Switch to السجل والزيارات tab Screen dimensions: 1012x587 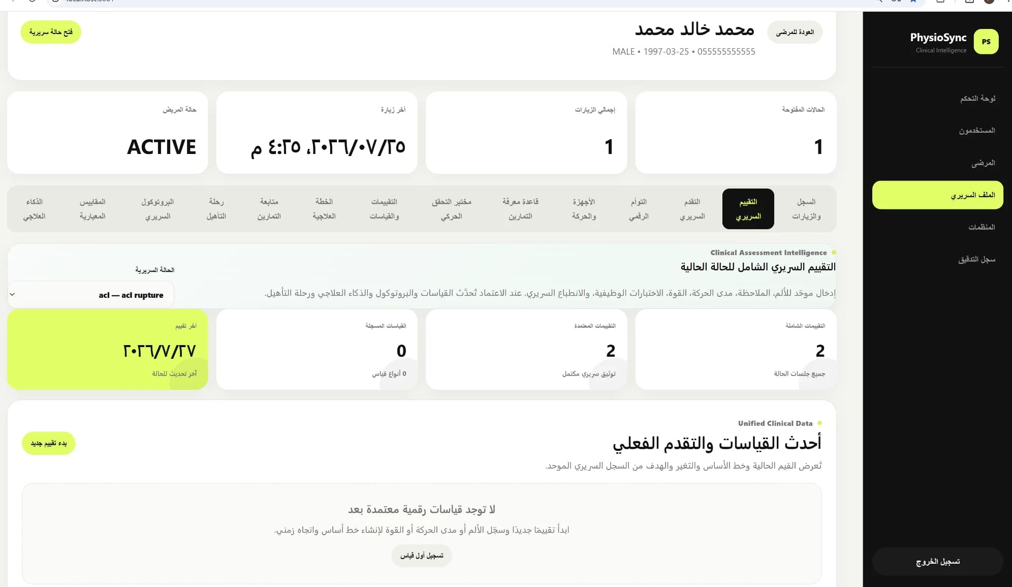point(806,209)
